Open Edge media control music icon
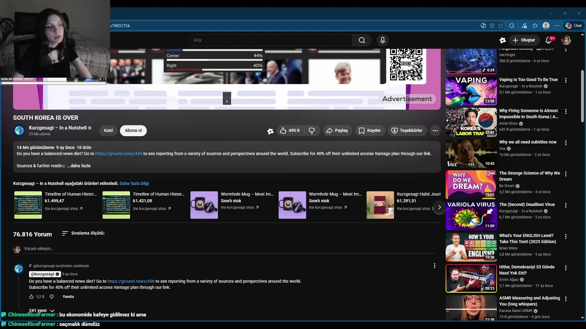The height and width of the screenshot is (329, 586). click(x=524, y=26)
